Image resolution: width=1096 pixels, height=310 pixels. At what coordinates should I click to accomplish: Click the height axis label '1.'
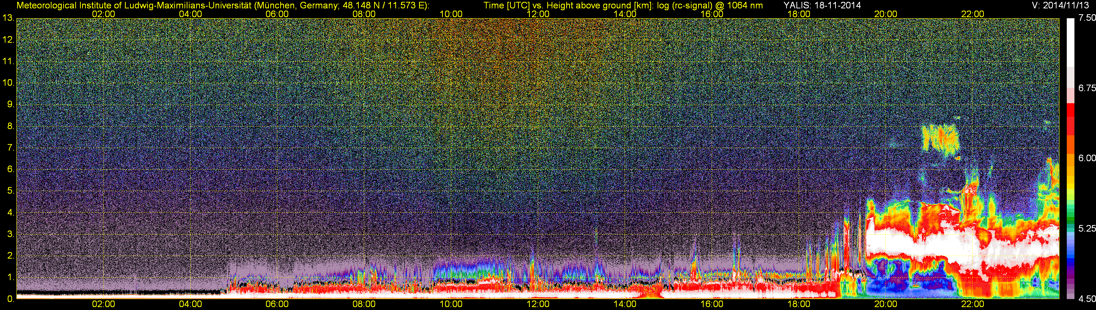click(x=11, y=277)
